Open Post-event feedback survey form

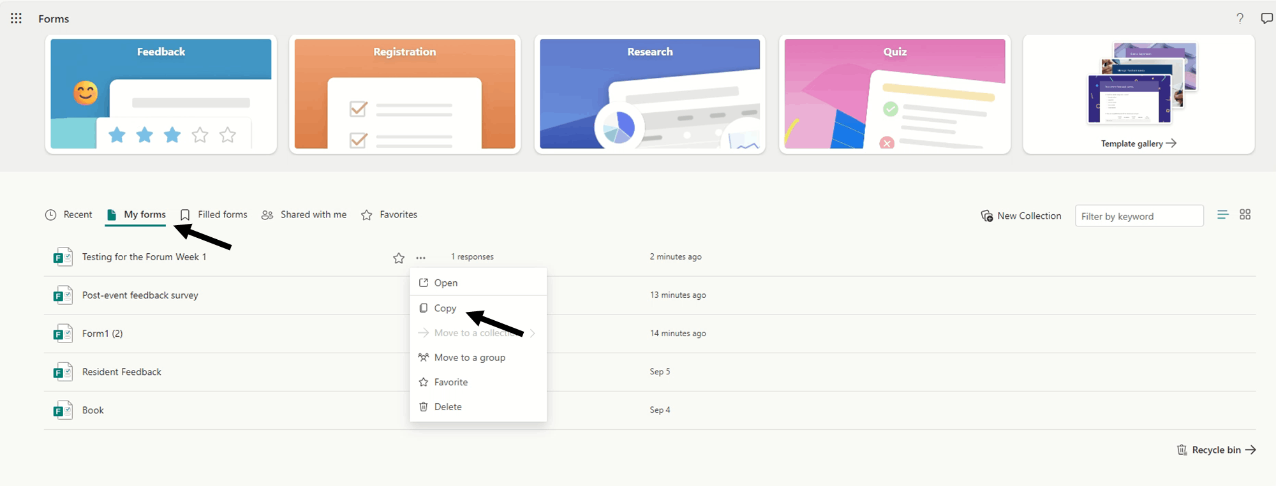coord(140,295)
